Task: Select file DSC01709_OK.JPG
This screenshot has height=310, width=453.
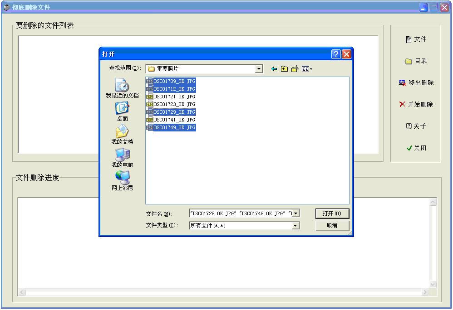Action: 171,81
